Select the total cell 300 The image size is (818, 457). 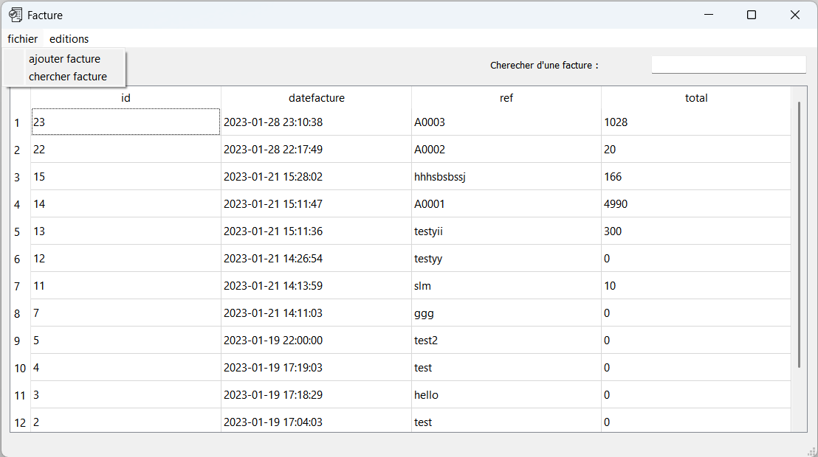tap(696, 231)
